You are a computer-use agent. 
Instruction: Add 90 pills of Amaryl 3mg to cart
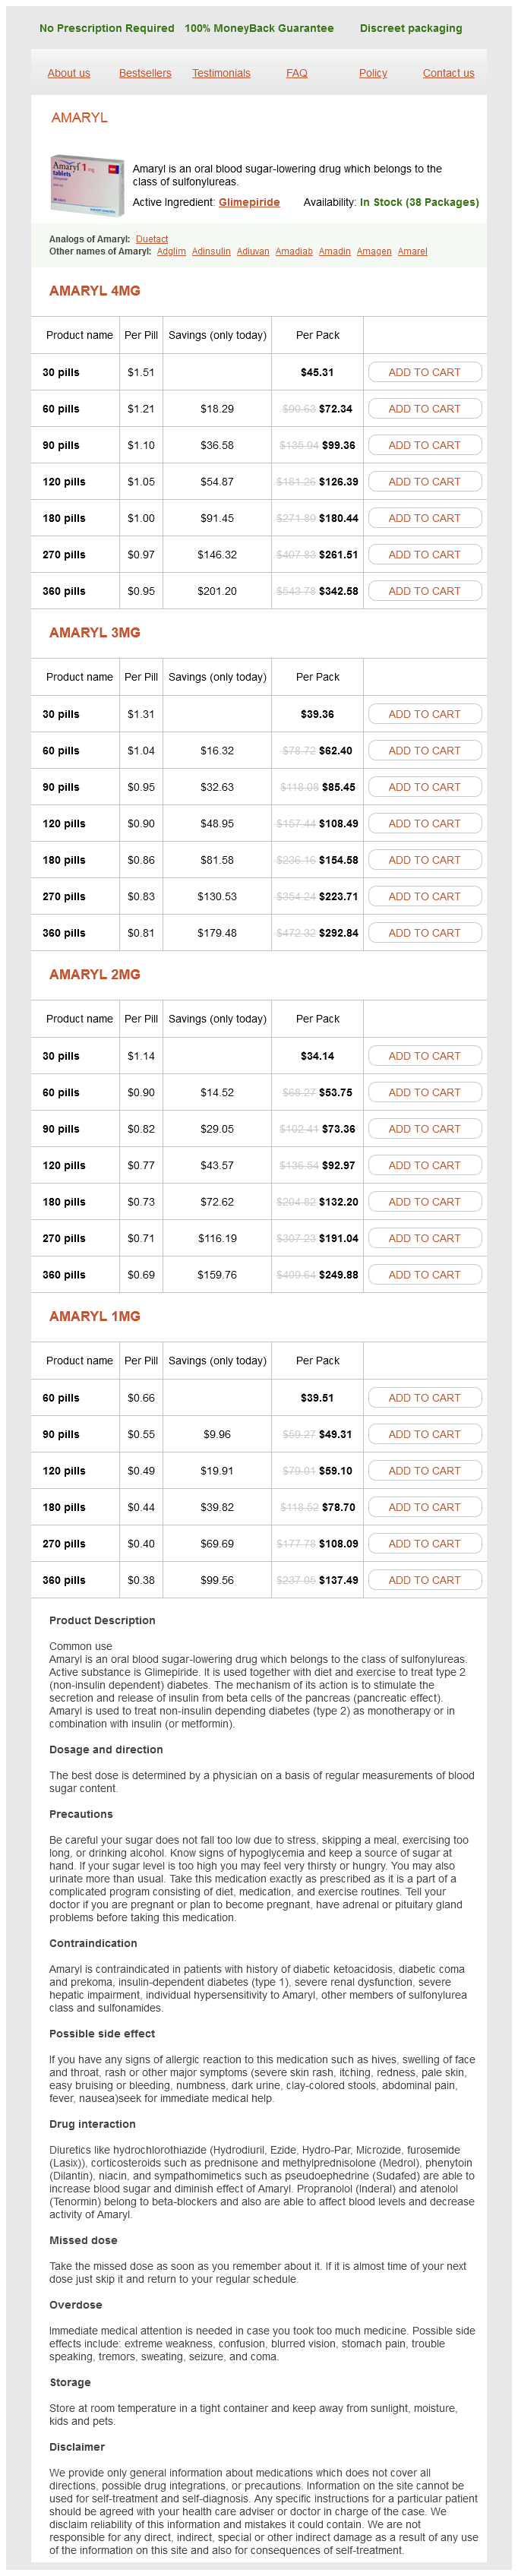424,787
